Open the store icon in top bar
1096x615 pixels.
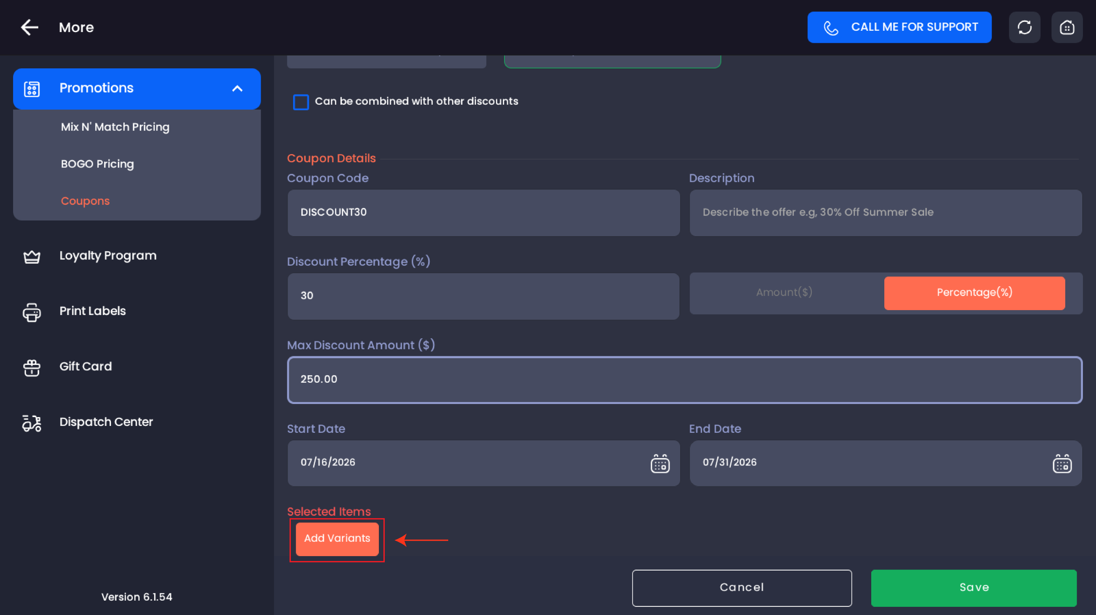[x=1067, y=27]
